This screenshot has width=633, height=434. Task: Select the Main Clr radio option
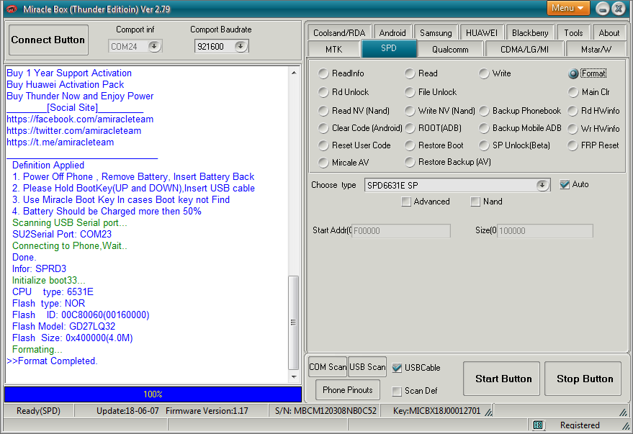(588, 92)
